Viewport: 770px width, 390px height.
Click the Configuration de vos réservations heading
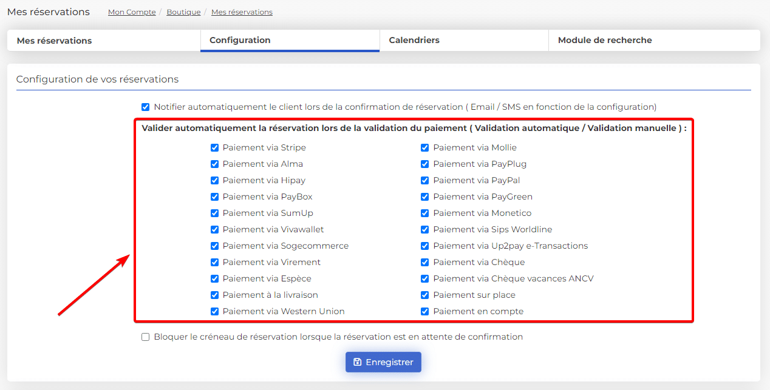[x=97, y=79]
